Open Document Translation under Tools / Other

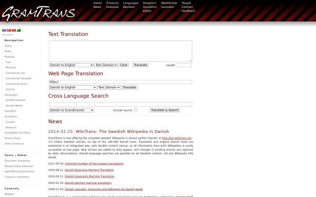click(17, 161)
